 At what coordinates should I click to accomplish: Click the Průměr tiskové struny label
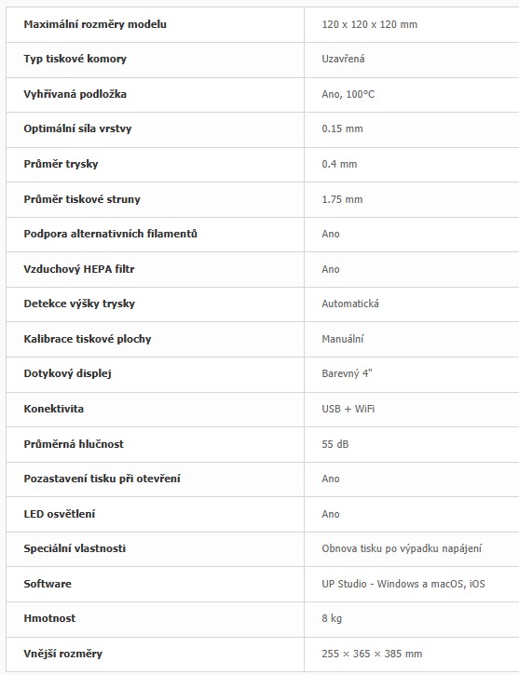[82, 199]
